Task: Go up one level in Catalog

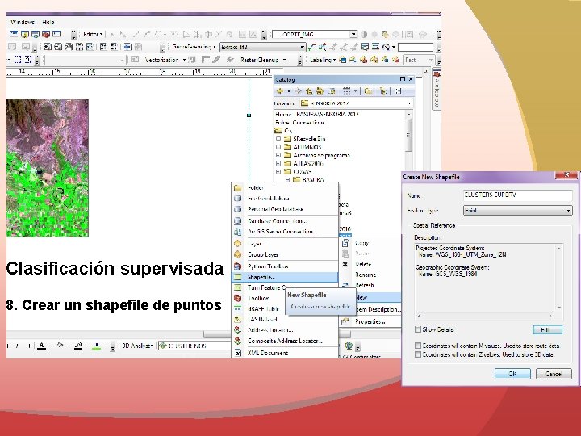Action: 308,90
